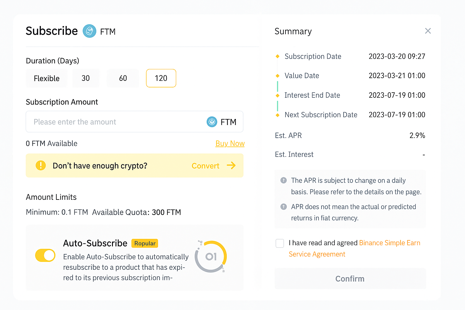Select the Flexible duration option

pyautogui.click(x=46, y=78)
